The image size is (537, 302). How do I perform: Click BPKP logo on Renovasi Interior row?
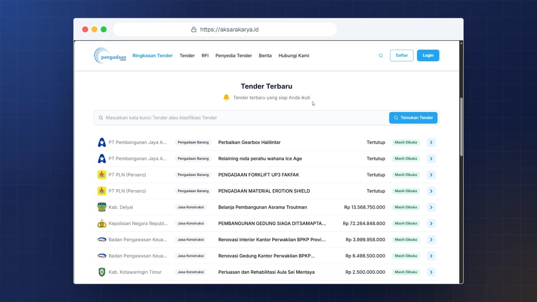(x=102, y=240)
